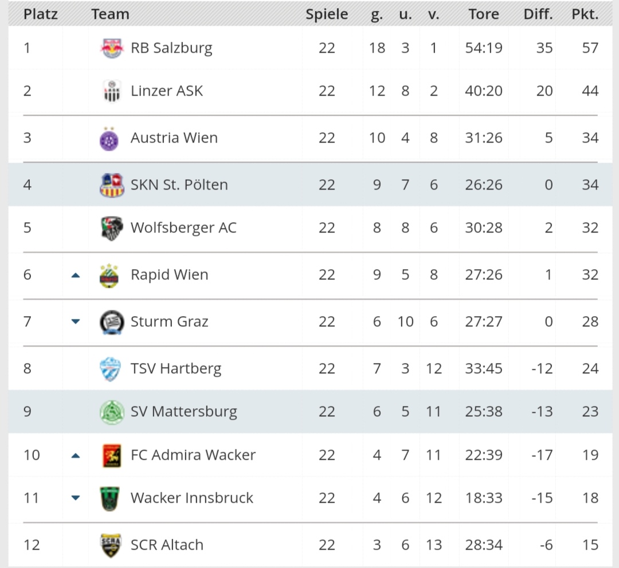Screen dimensions: 619x568
Task: Select the highlighted SKN St. Pölten points cell
Action: (x=590, y=184)
